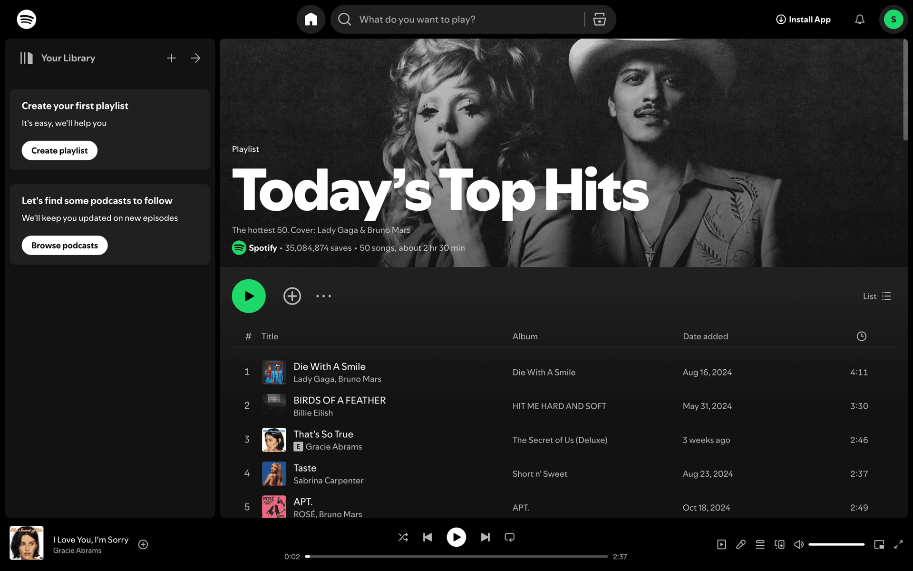
Task: Open Browse icon in search bar
Action: click(600, 20)
